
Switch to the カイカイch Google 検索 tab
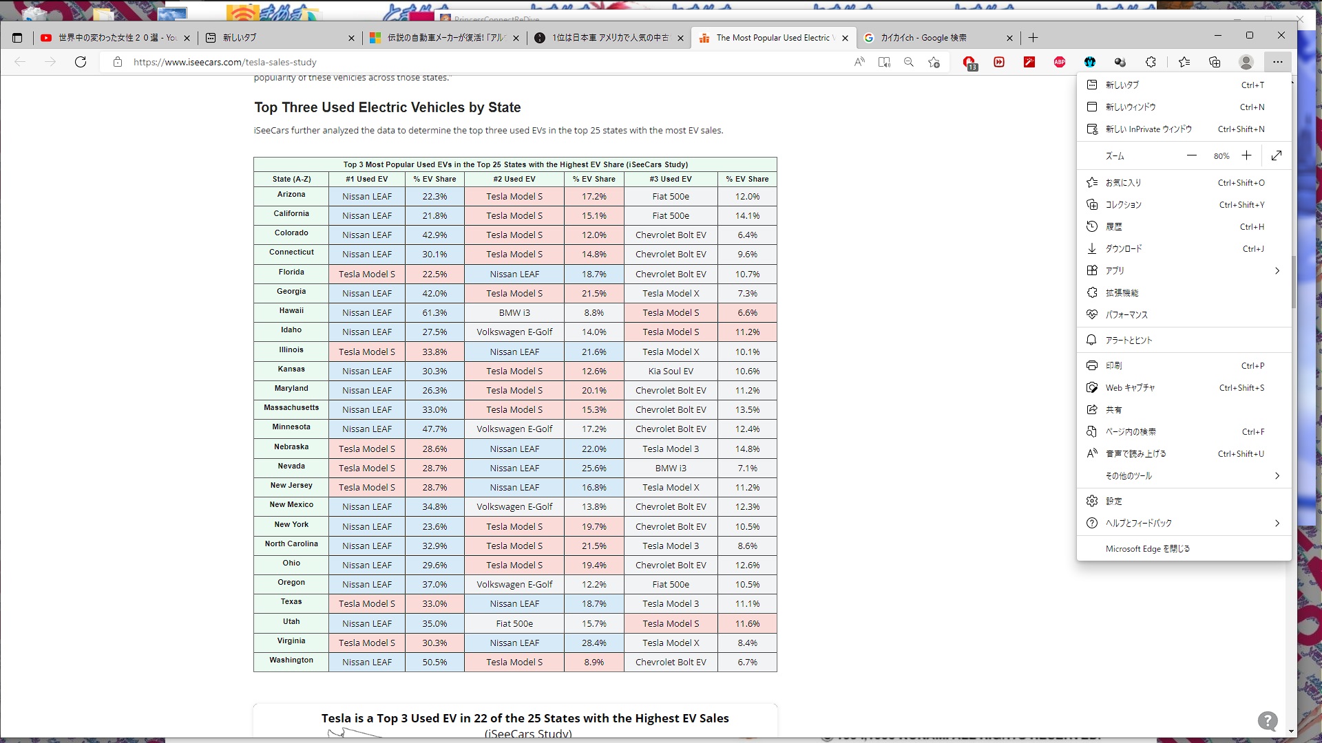click(923, 38)
